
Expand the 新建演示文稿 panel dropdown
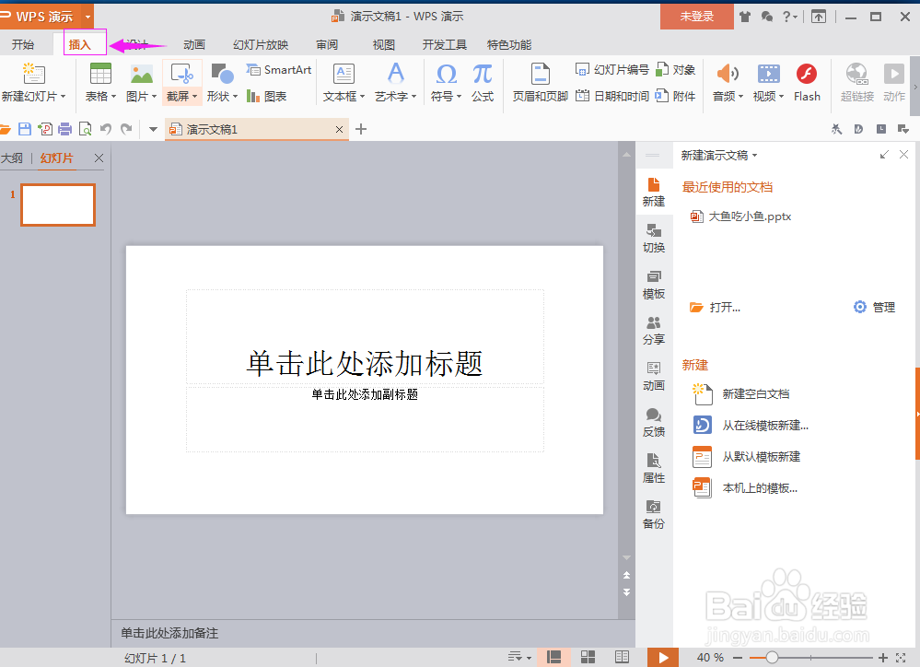coord(755,156)
